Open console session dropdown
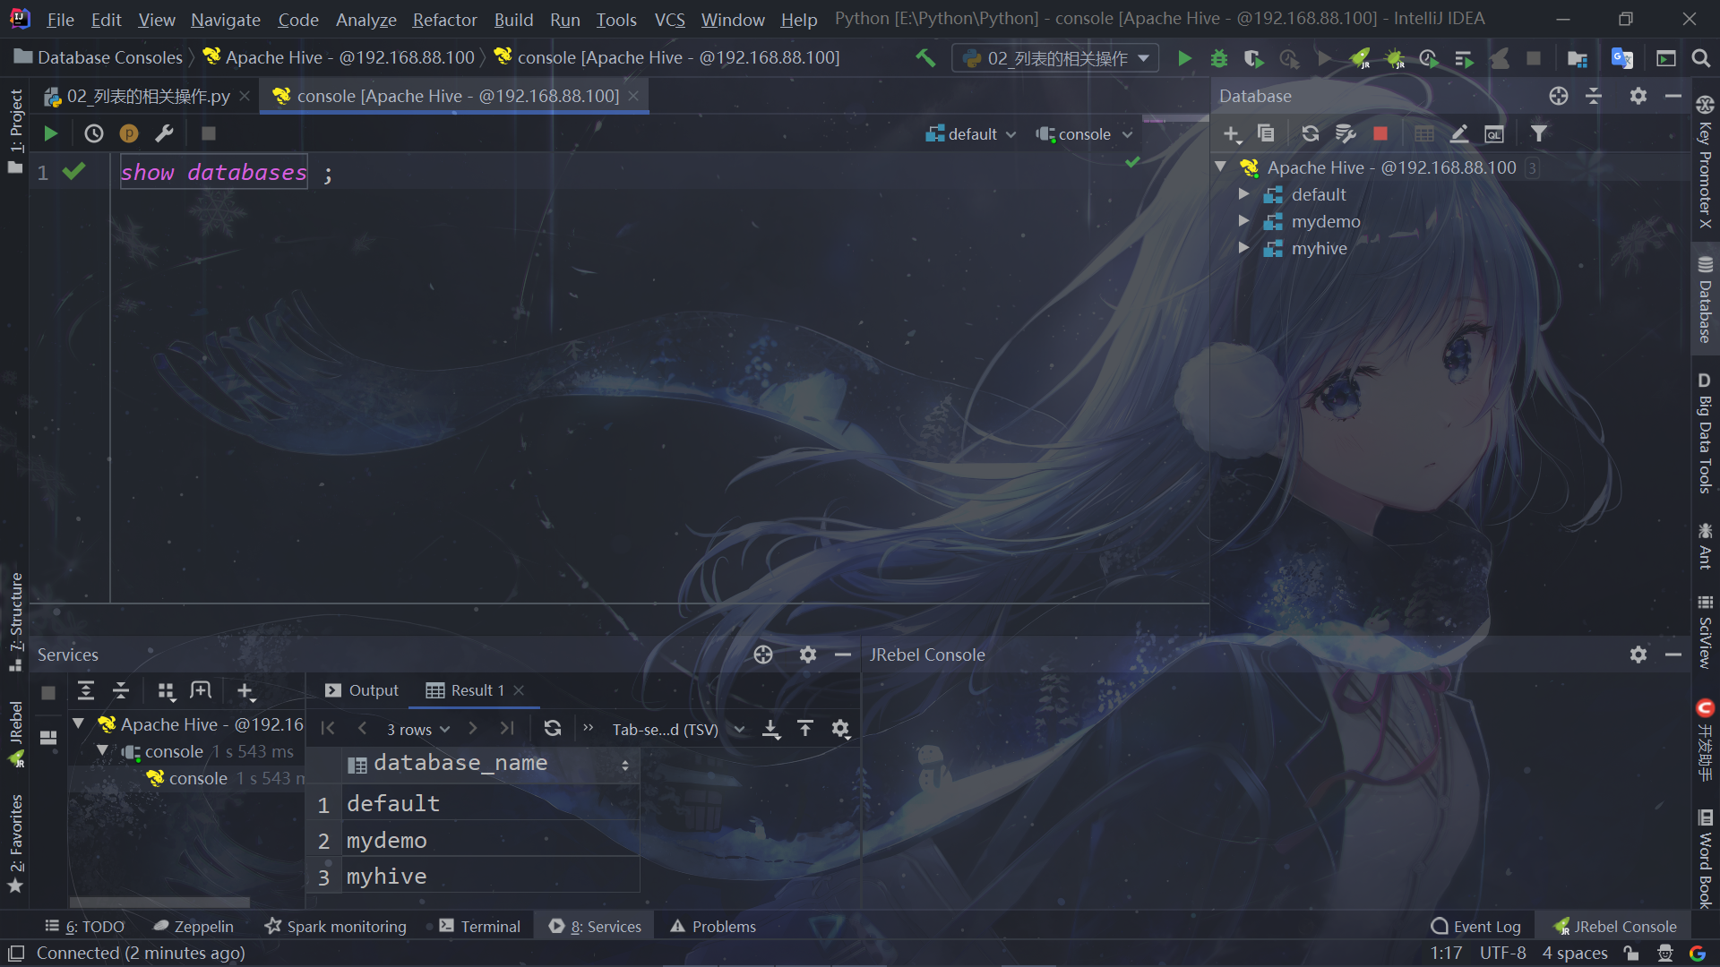1720x967 pixels. click(1084, 134)
